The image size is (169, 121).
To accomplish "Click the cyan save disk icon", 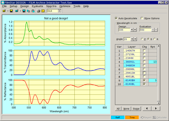I will coord(24,11).
